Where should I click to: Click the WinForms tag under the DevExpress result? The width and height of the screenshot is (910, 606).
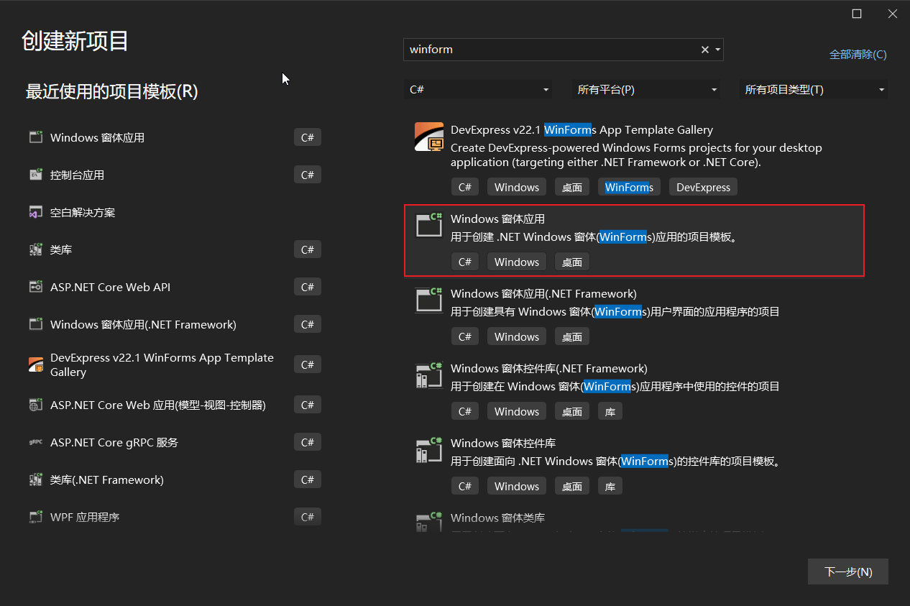[629, 187]
